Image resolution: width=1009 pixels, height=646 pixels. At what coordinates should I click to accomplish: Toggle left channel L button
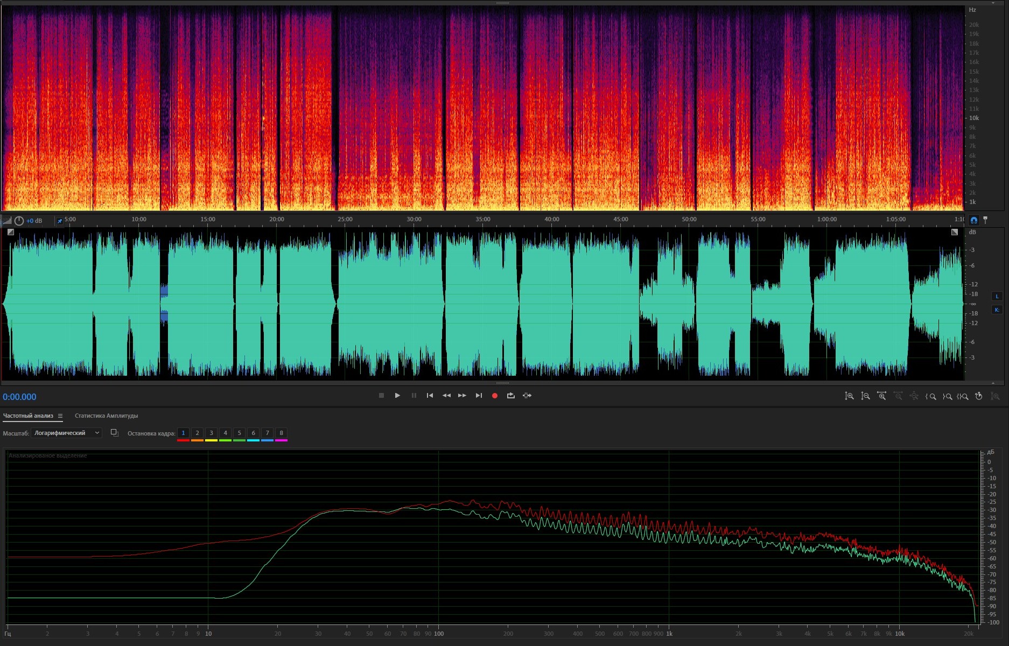(x=997, y=296)
